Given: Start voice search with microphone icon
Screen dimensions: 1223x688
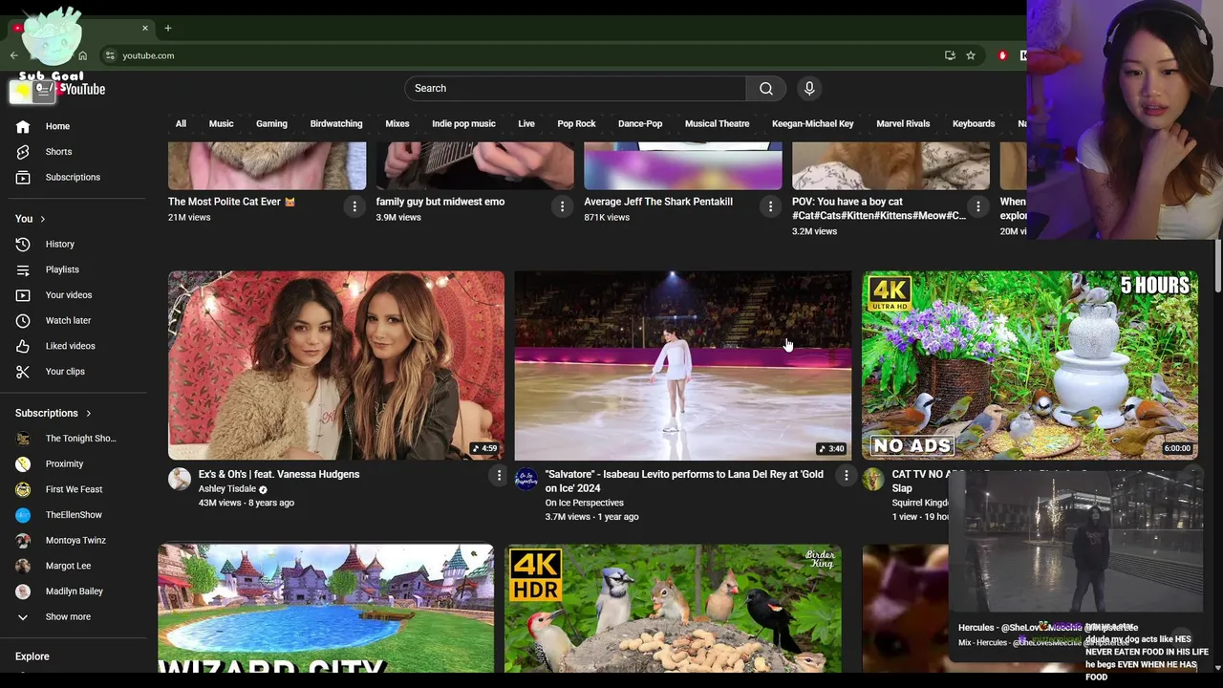Looking at the screenshot, I should click(809, 89).
